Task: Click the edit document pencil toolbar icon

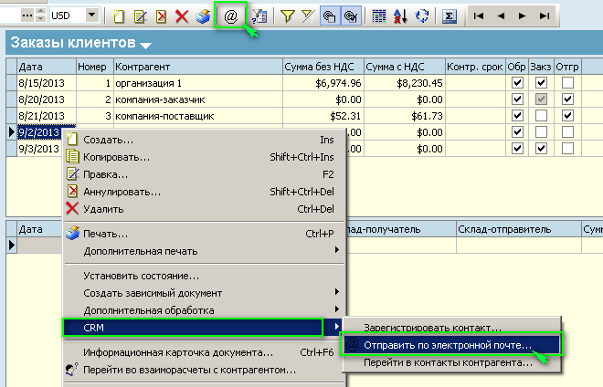Action: [141, 16]
